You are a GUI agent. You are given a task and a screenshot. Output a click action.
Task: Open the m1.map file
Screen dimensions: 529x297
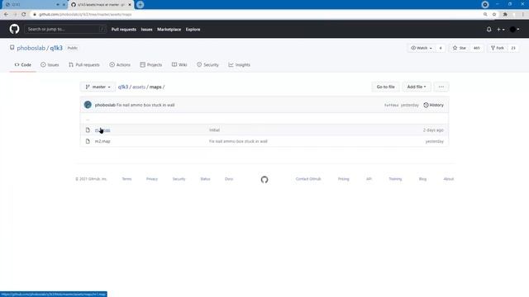tap(102, 130)
